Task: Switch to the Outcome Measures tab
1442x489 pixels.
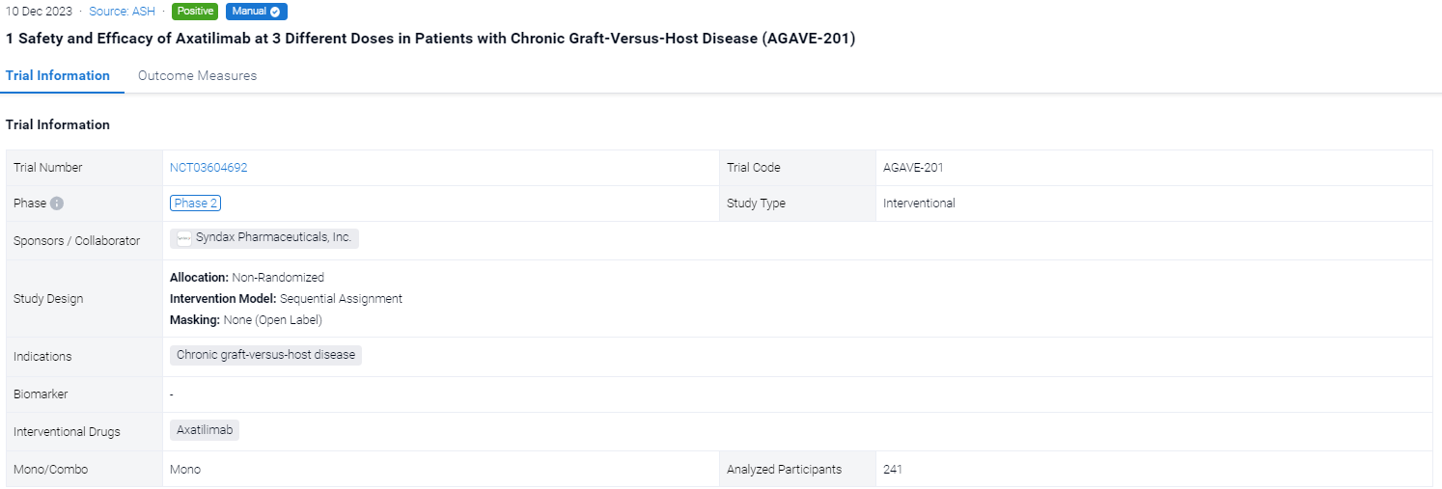Action: [197, 75]
